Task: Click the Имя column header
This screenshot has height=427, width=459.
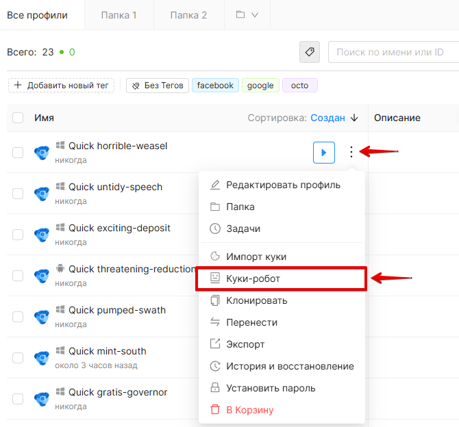Action: point(45,118)
